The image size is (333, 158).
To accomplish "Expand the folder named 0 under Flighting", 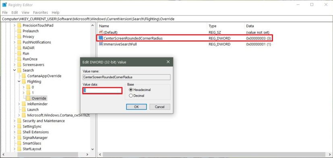I will [24, 87].
